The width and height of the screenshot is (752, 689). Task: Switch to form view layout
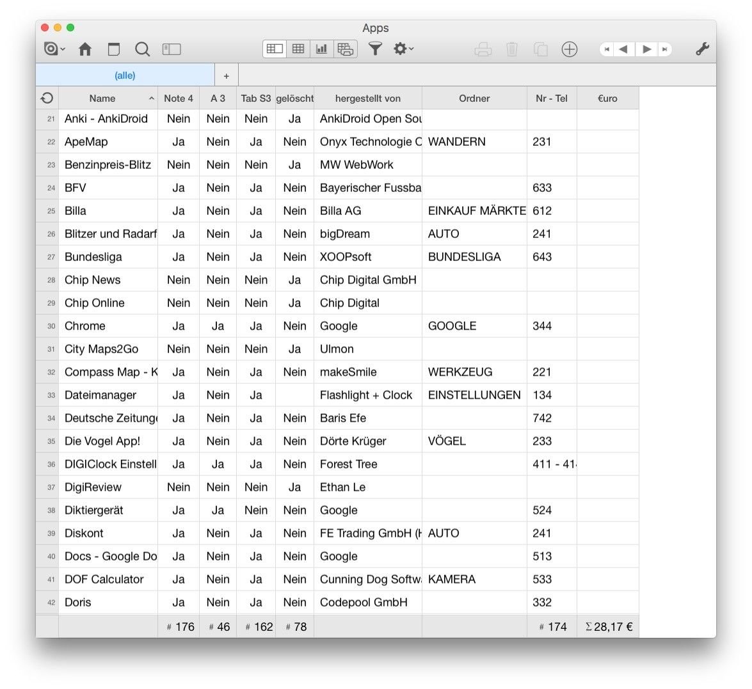[275, 49]
